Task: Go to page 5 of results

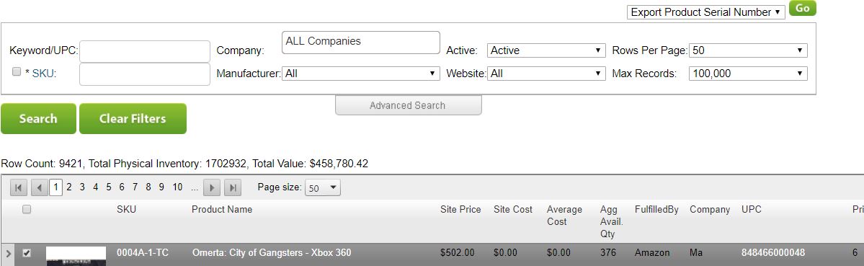Action: [x=109, y=187]
